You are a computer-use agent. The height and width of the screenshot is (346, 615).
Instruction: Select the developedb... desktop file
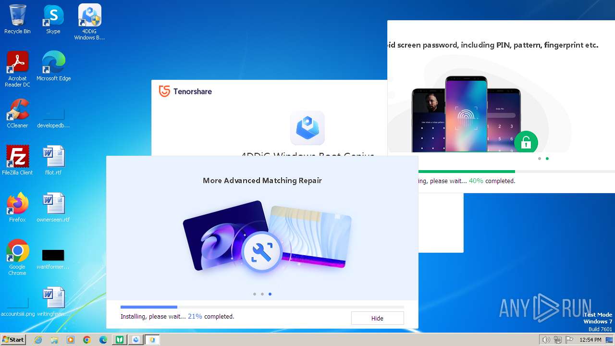53,117
